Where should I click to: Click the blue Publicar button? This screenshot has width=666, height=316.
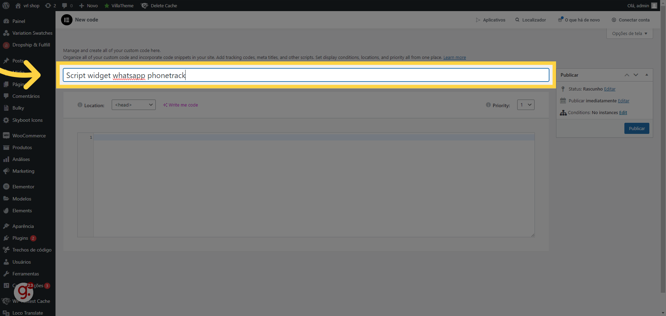tap(637, 128)
